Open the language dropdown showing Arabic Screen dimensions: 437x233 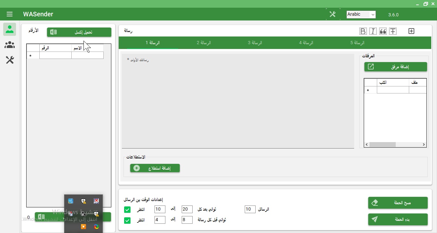361,14
